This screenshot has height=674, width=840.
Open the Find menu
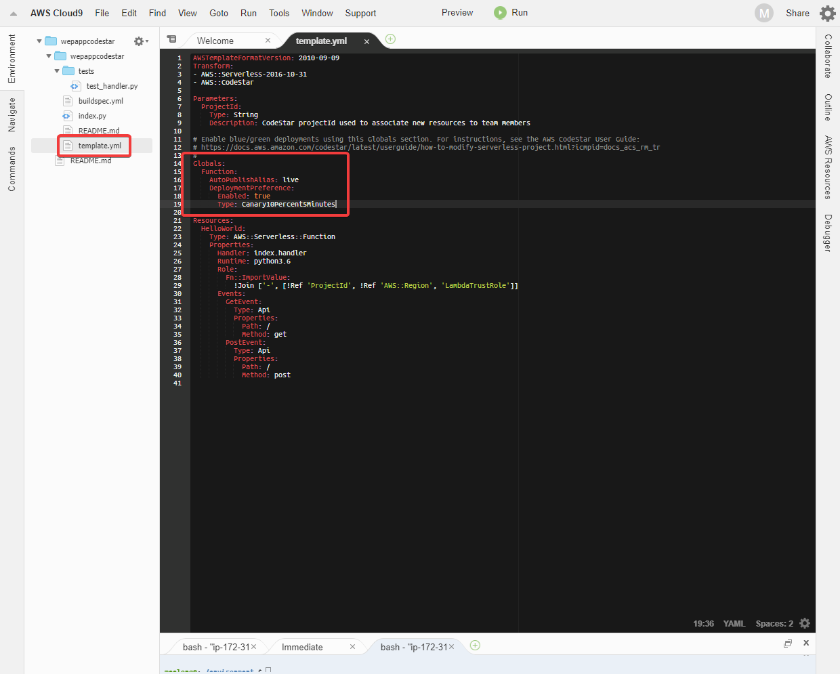[x=157, y=13]
